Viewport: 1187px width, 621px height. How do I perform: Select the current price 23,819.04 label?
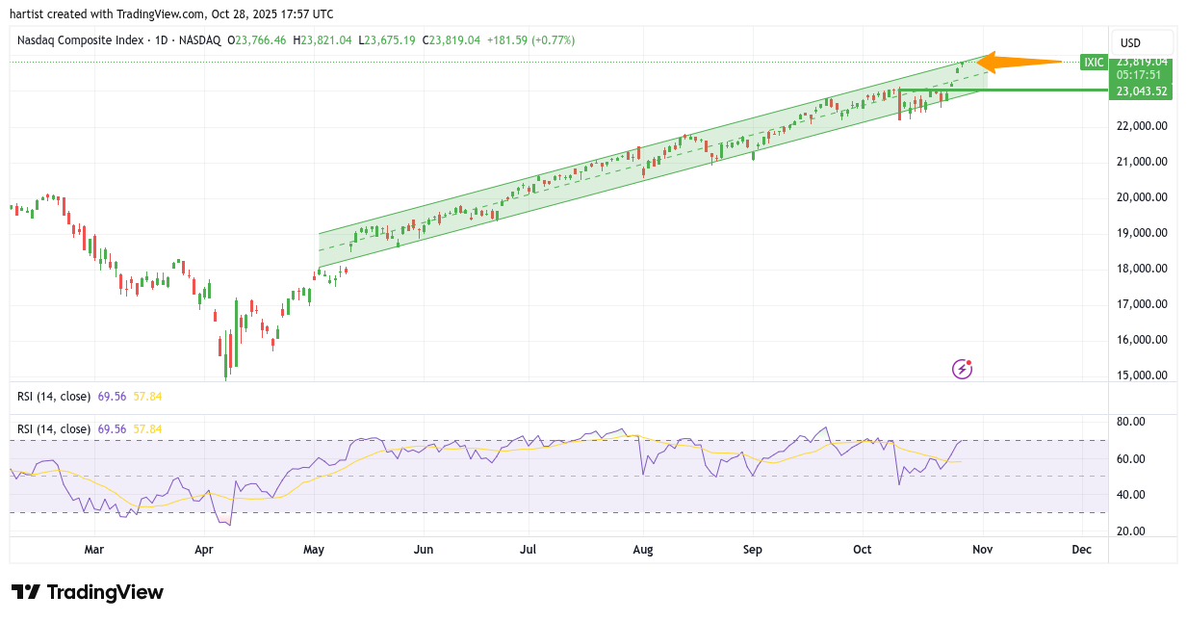point(1141,61)
